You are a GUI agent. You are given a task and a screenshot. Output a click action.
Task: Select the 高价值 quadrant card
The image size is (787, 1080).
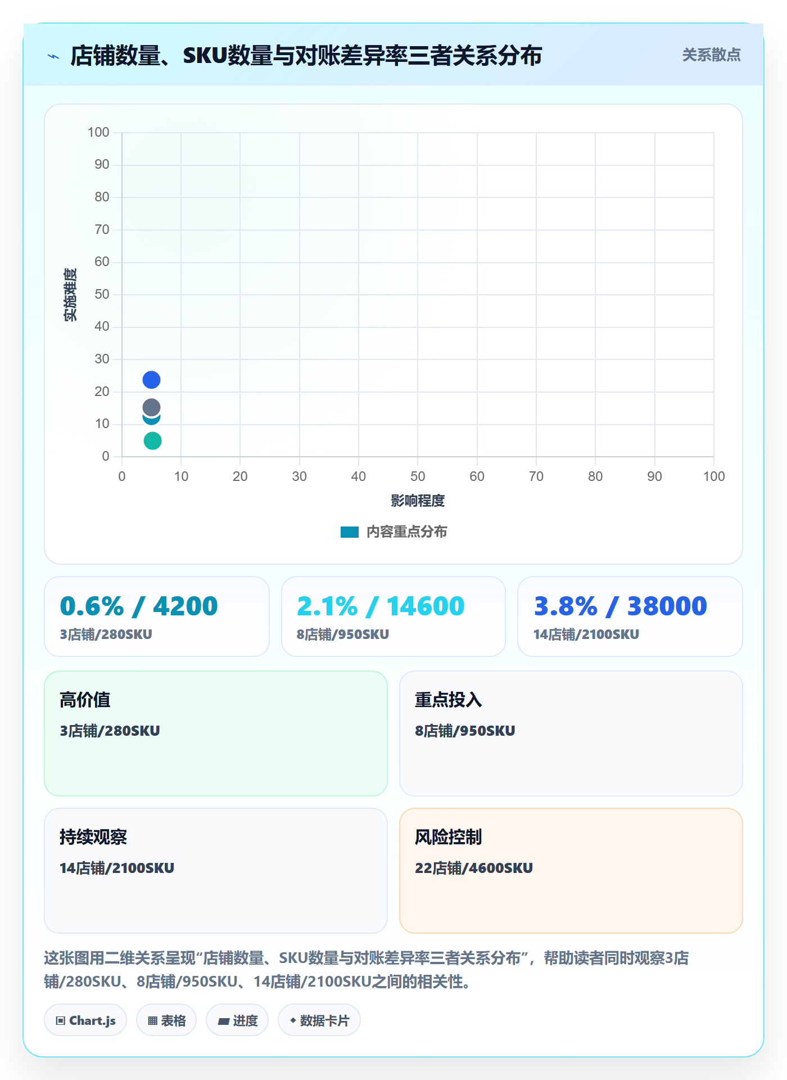(x=216, y=733)
